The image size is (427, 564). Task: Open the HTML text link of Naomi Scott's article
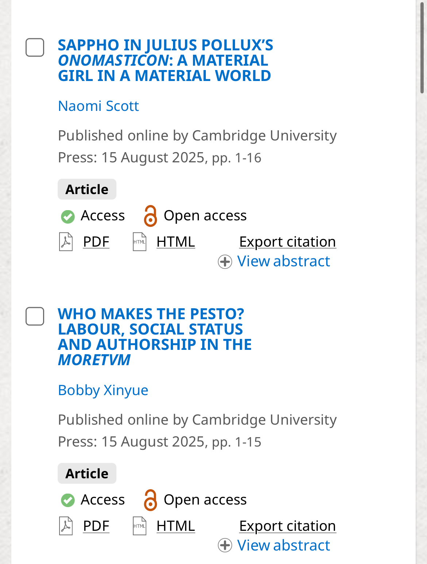pyautogui.click(x=176, y=242)
